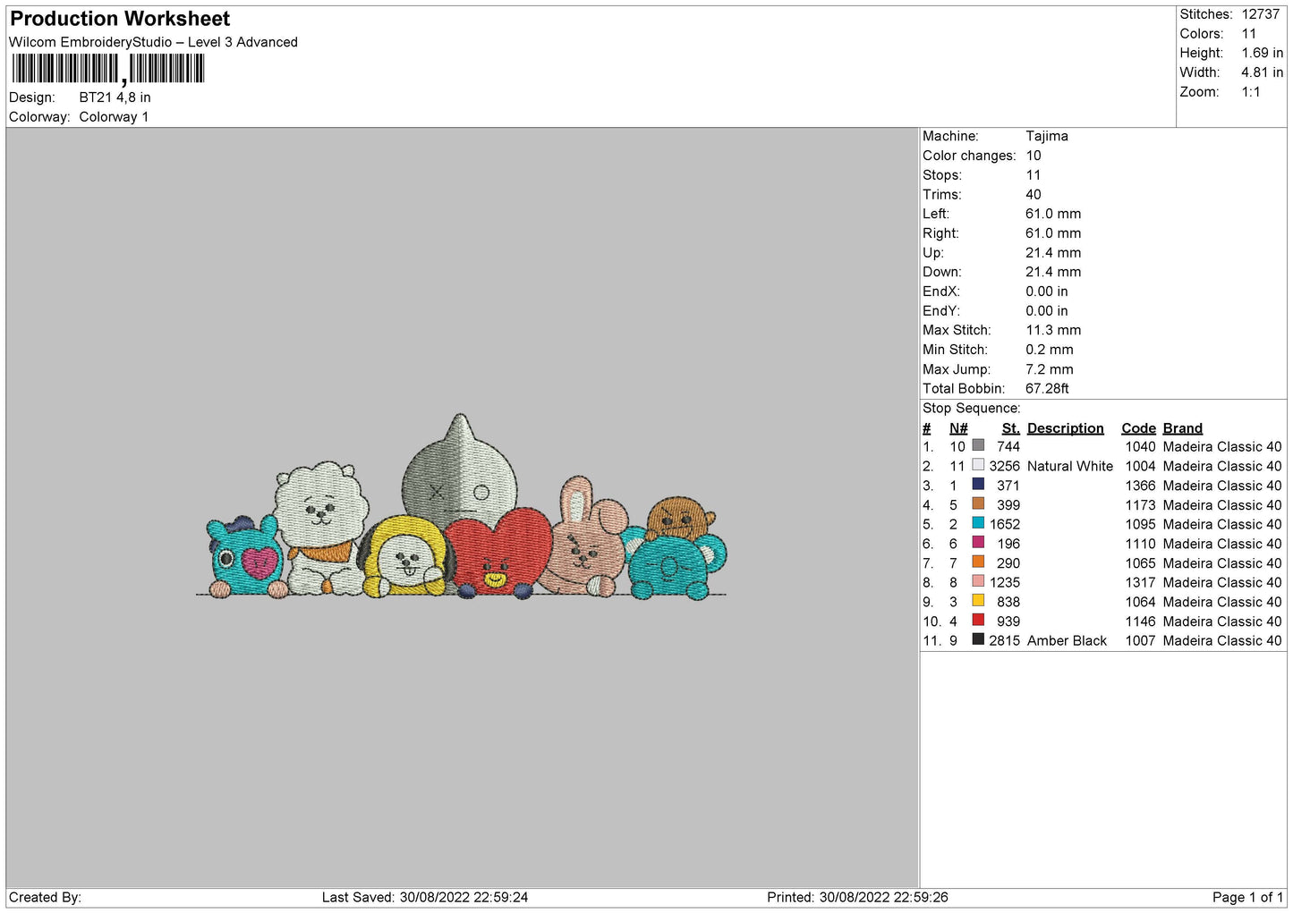The height and width of the screenshot is (913, 1293).
Task: Click the 'Description' column header
Action: 1065,428
